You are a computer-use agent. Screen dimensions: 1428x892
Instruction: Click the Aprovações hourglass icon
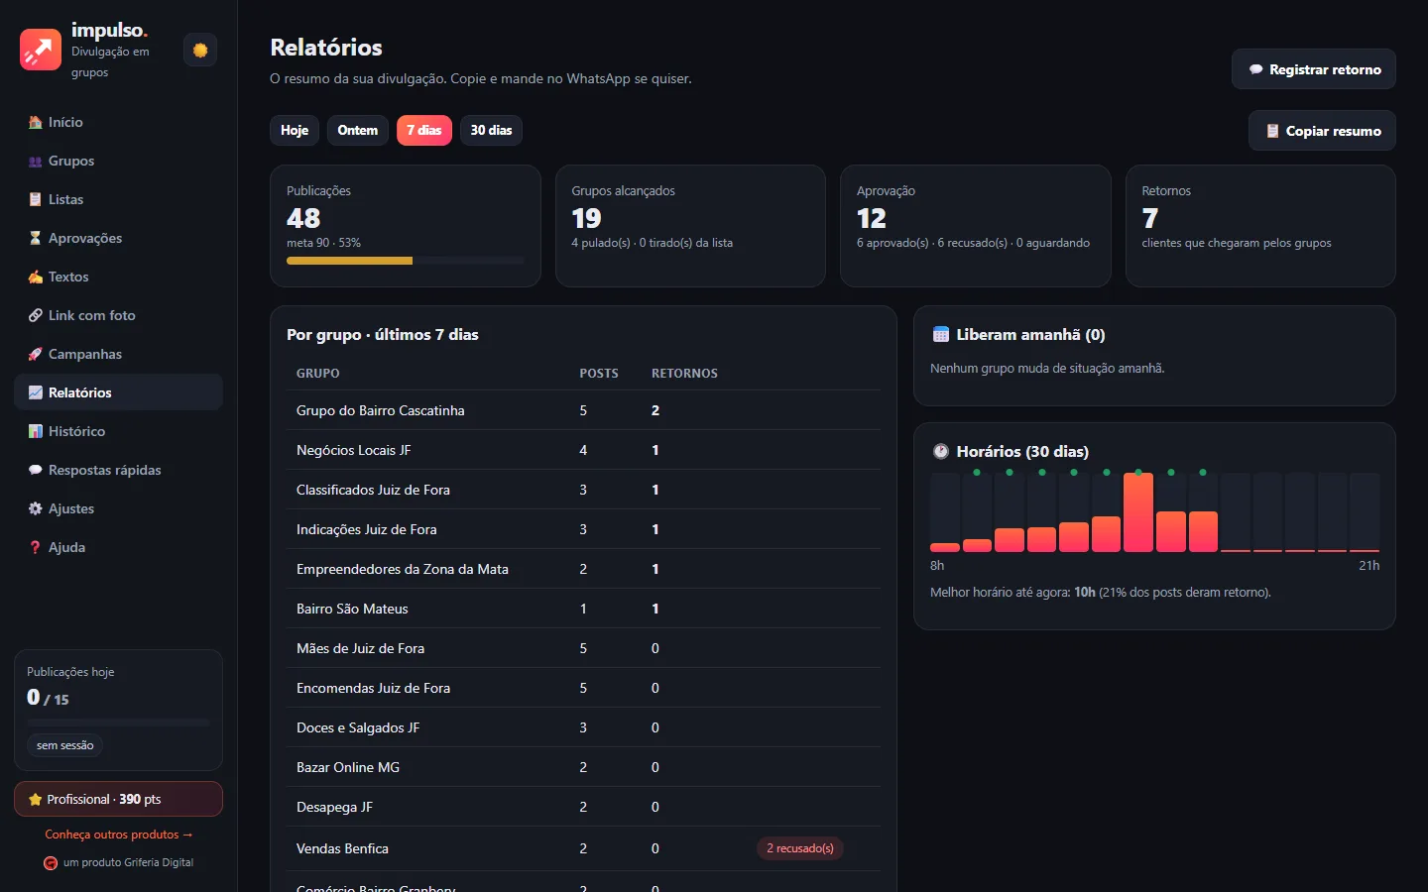[x=36, y=238]
